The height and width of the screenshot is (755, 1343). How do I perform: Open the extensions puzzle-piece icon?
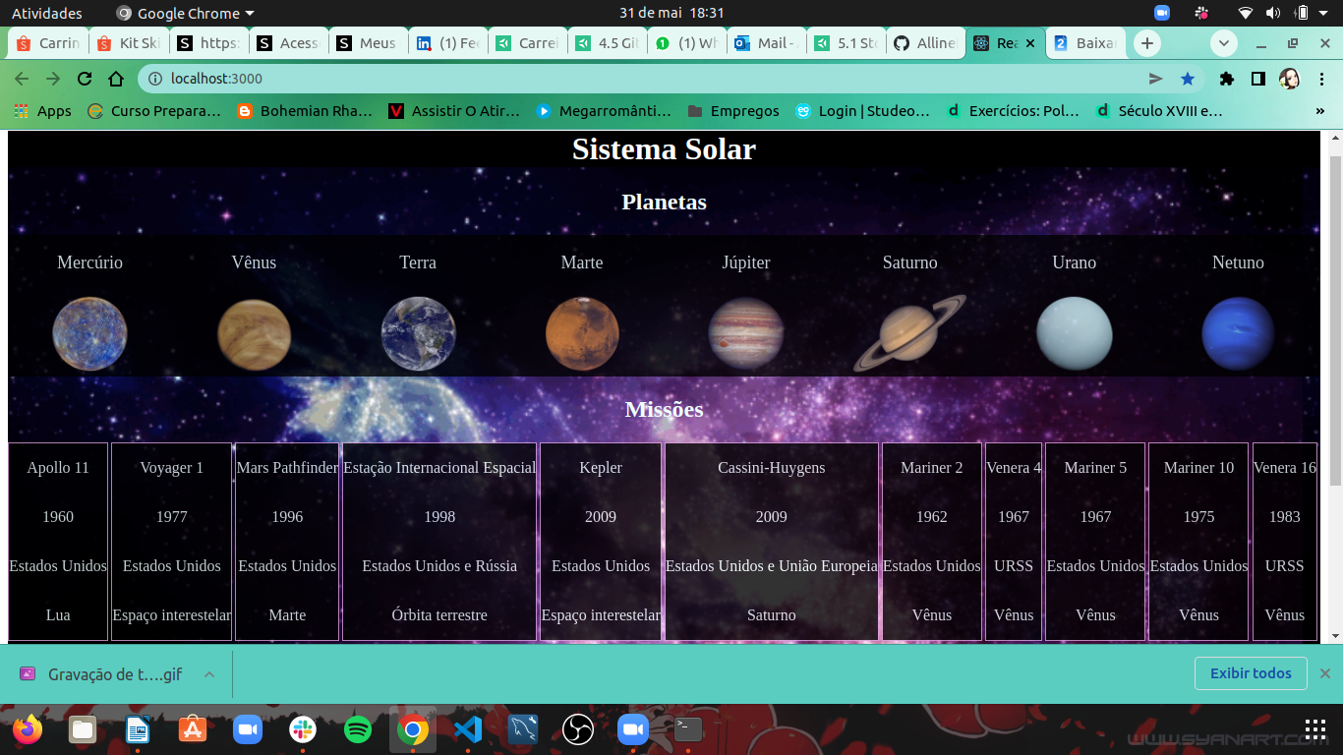1226,78
